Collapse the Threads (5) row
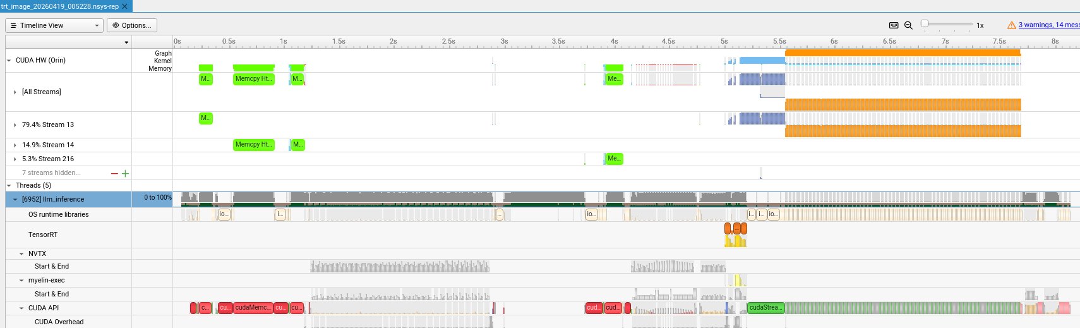Image resolution: width=1080 pixels, height=328 pixels. 9,186
